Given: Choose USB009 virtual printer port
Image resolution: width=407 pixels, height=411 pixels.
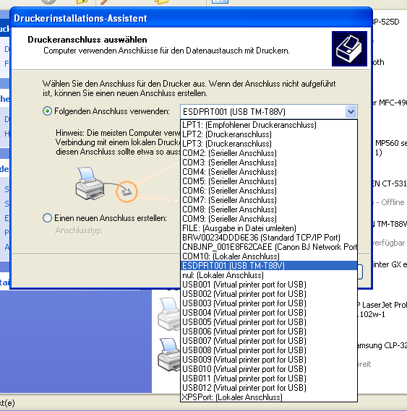Looking at the screenshot, I should pyautogui.click(x=269, y=360).
